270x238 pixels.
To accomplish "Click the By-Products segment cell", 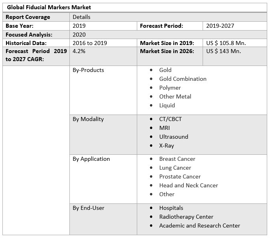I will [88, 70].
